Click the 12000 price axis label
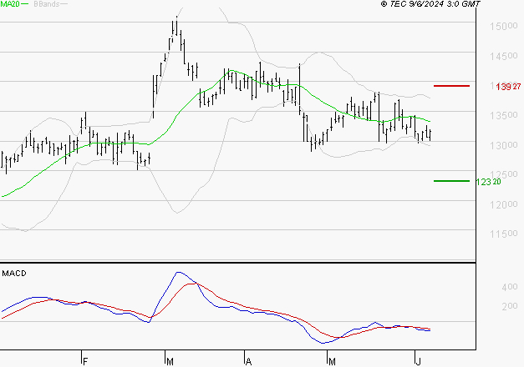This screenshot has width=524, height=367. (504, 204)
